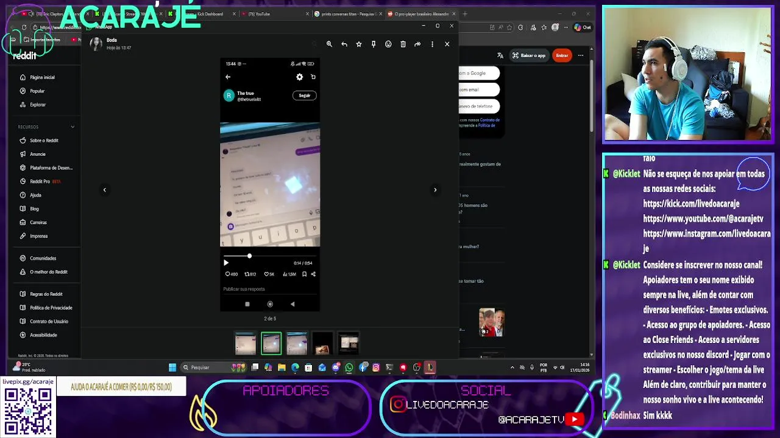Continue with phone number sign-in button
Viewport: 780px width, 438px height.
tap(479, 106)
